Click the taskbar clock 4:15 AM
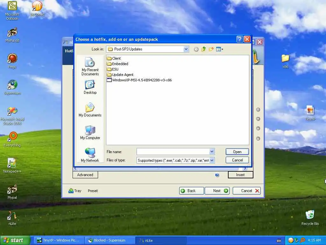Viewport: 326px width, 245px height. pyautogui.click(x=314, y=240)
